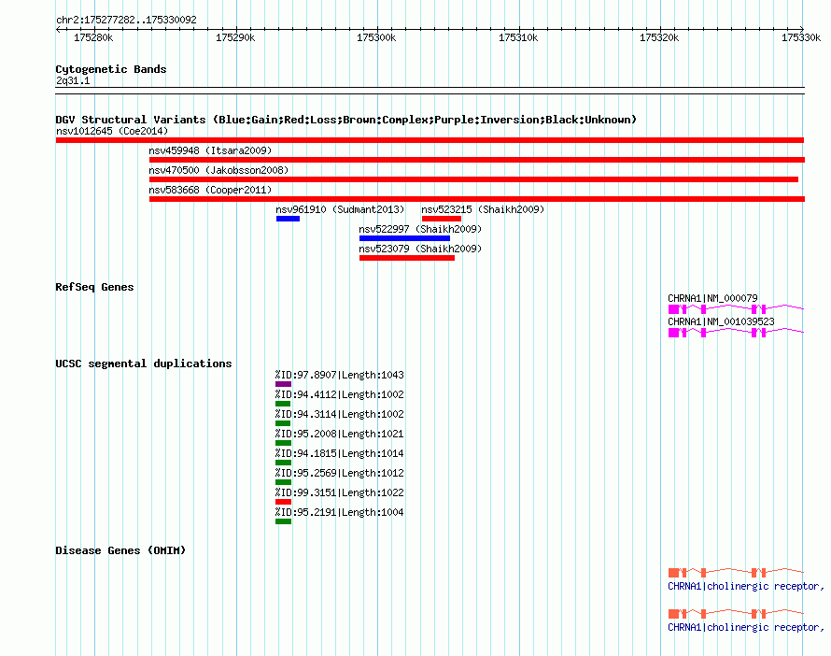This screenshot has height=656, width=831.
Task: Click the purple 97.8907% identity duplication block
Action: 283,384
